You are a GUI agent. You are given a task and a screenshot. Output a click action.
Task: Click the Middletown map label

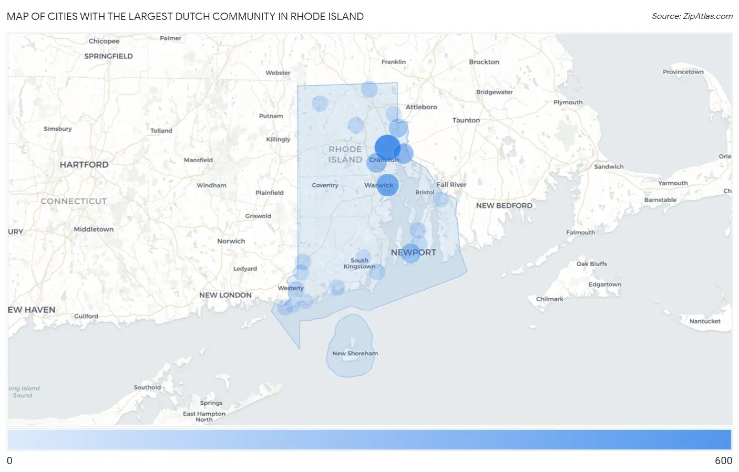94,229
